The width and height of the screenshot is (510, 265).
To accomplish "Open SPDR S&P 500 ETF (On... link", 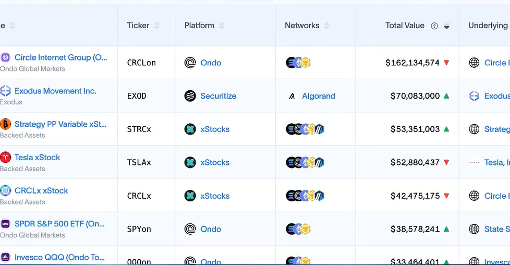I will coord(59,224).
